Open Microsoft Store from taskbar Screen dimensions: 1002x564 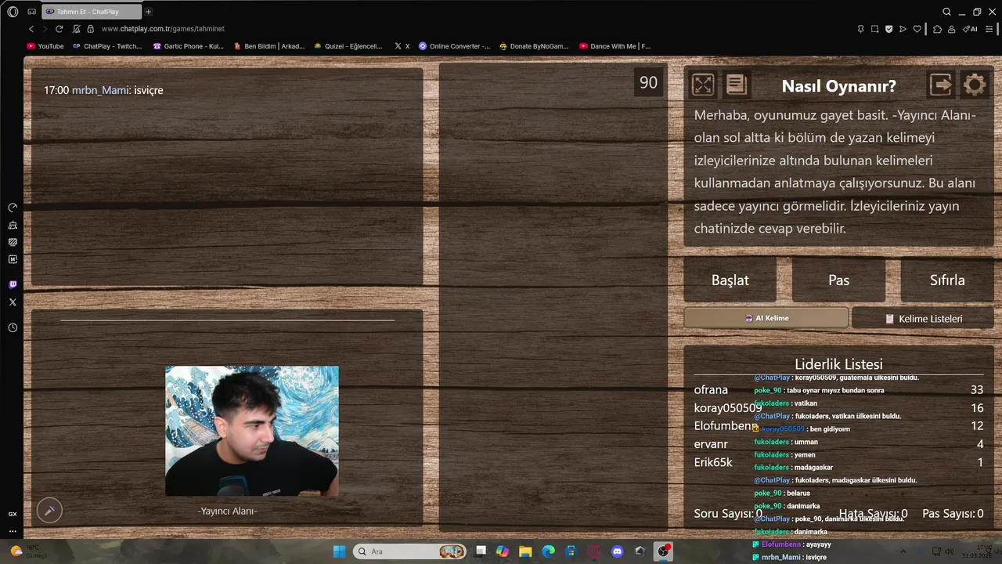[x=571, y=551]
